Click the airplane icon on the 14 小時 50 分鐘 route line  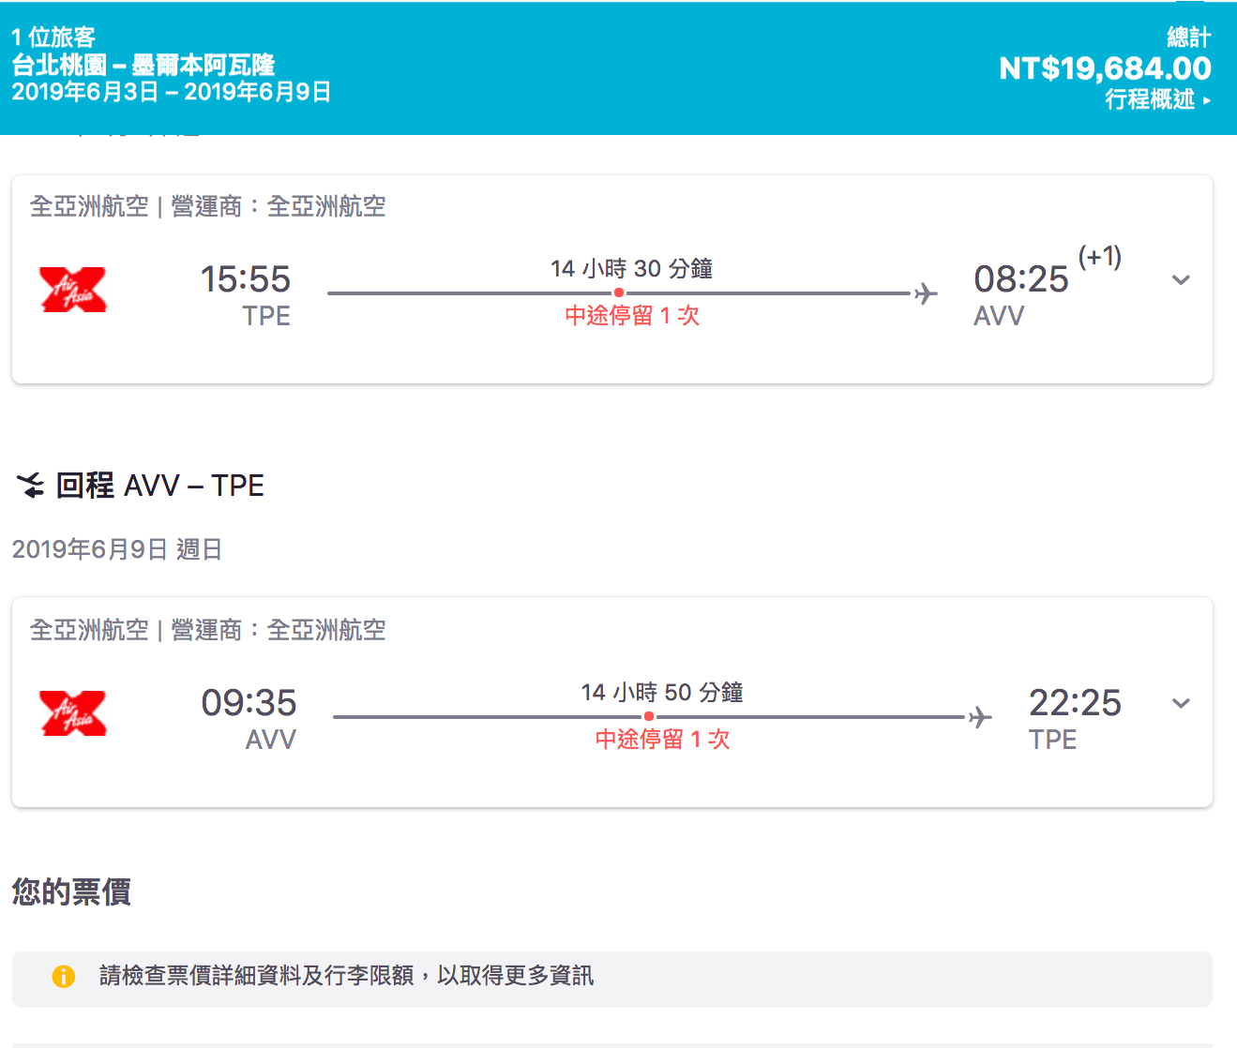coord(980,718)
